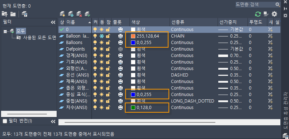Check the 필터 반전(I) checkbox
The image size is (289, 139).
(x=5, y=121)
